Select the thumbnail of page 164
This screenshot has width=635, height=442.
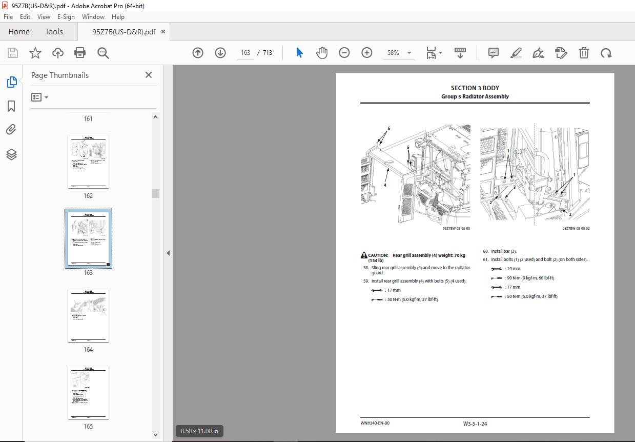88,316
